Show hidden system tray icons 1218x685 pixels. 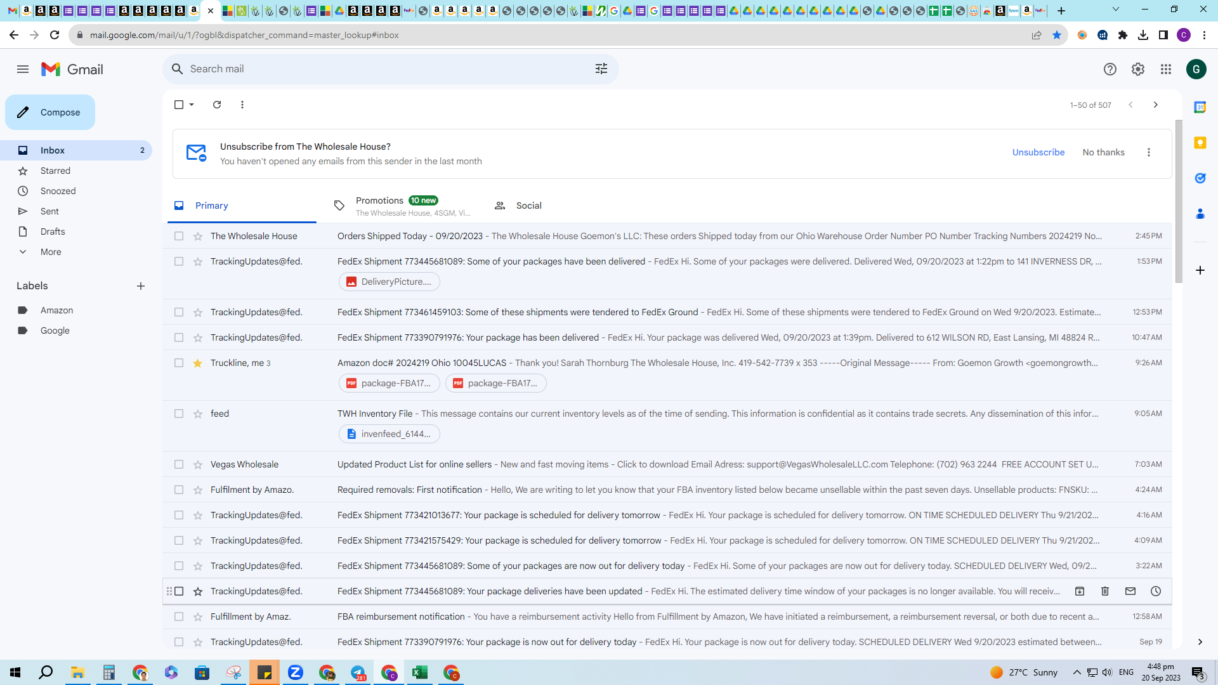point(1077,672)
